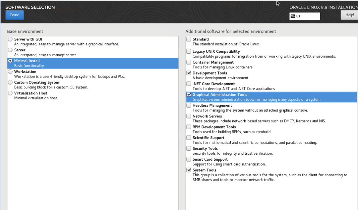
Task: Choose the Workstation radio button
Action: [x=10, y=72]
